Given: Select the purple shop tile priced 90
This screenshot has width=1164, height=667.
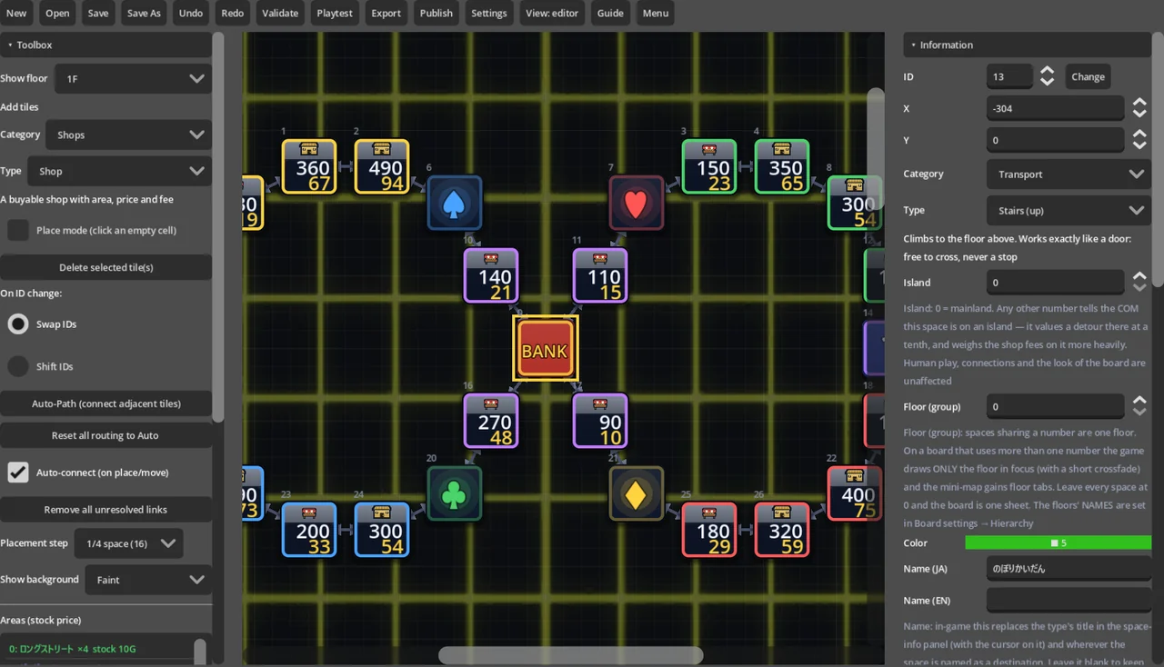Looking at the screenshot, I should click(600, 421).
